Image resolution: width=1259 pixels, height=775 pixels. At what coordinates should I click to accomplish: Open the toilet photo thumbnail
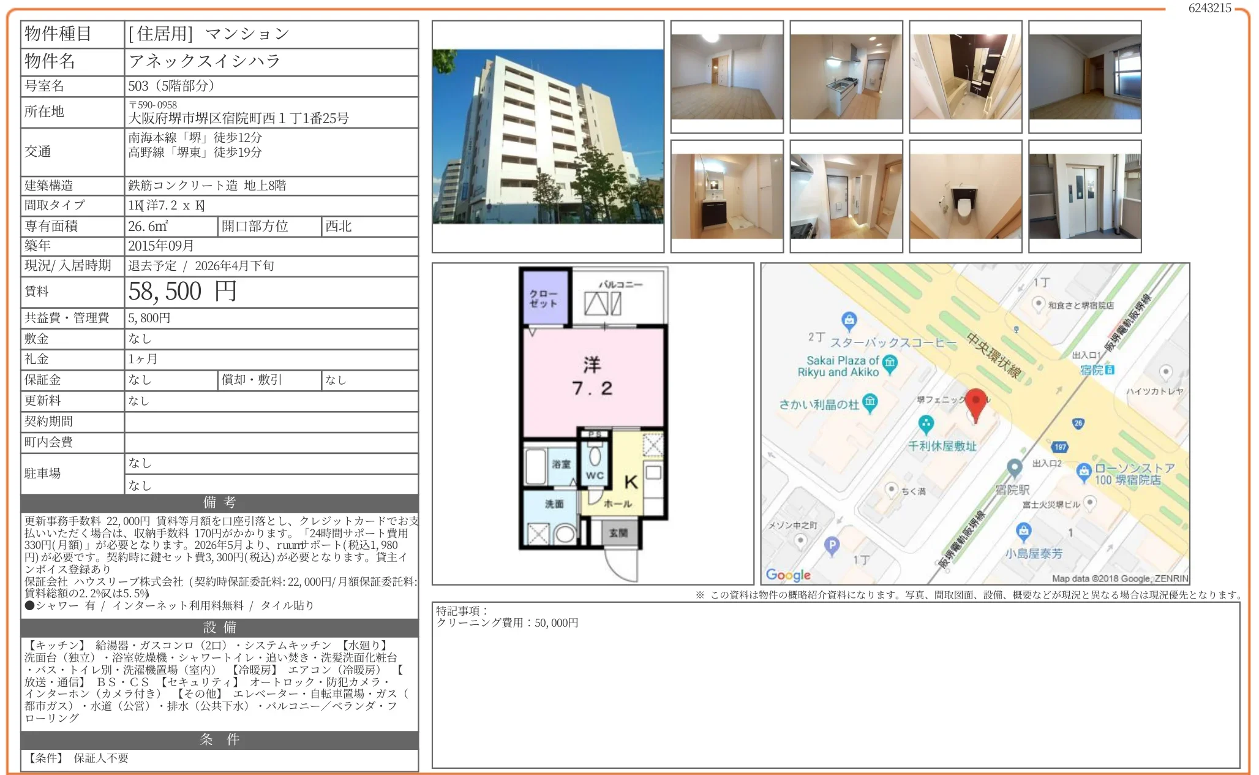965,196
